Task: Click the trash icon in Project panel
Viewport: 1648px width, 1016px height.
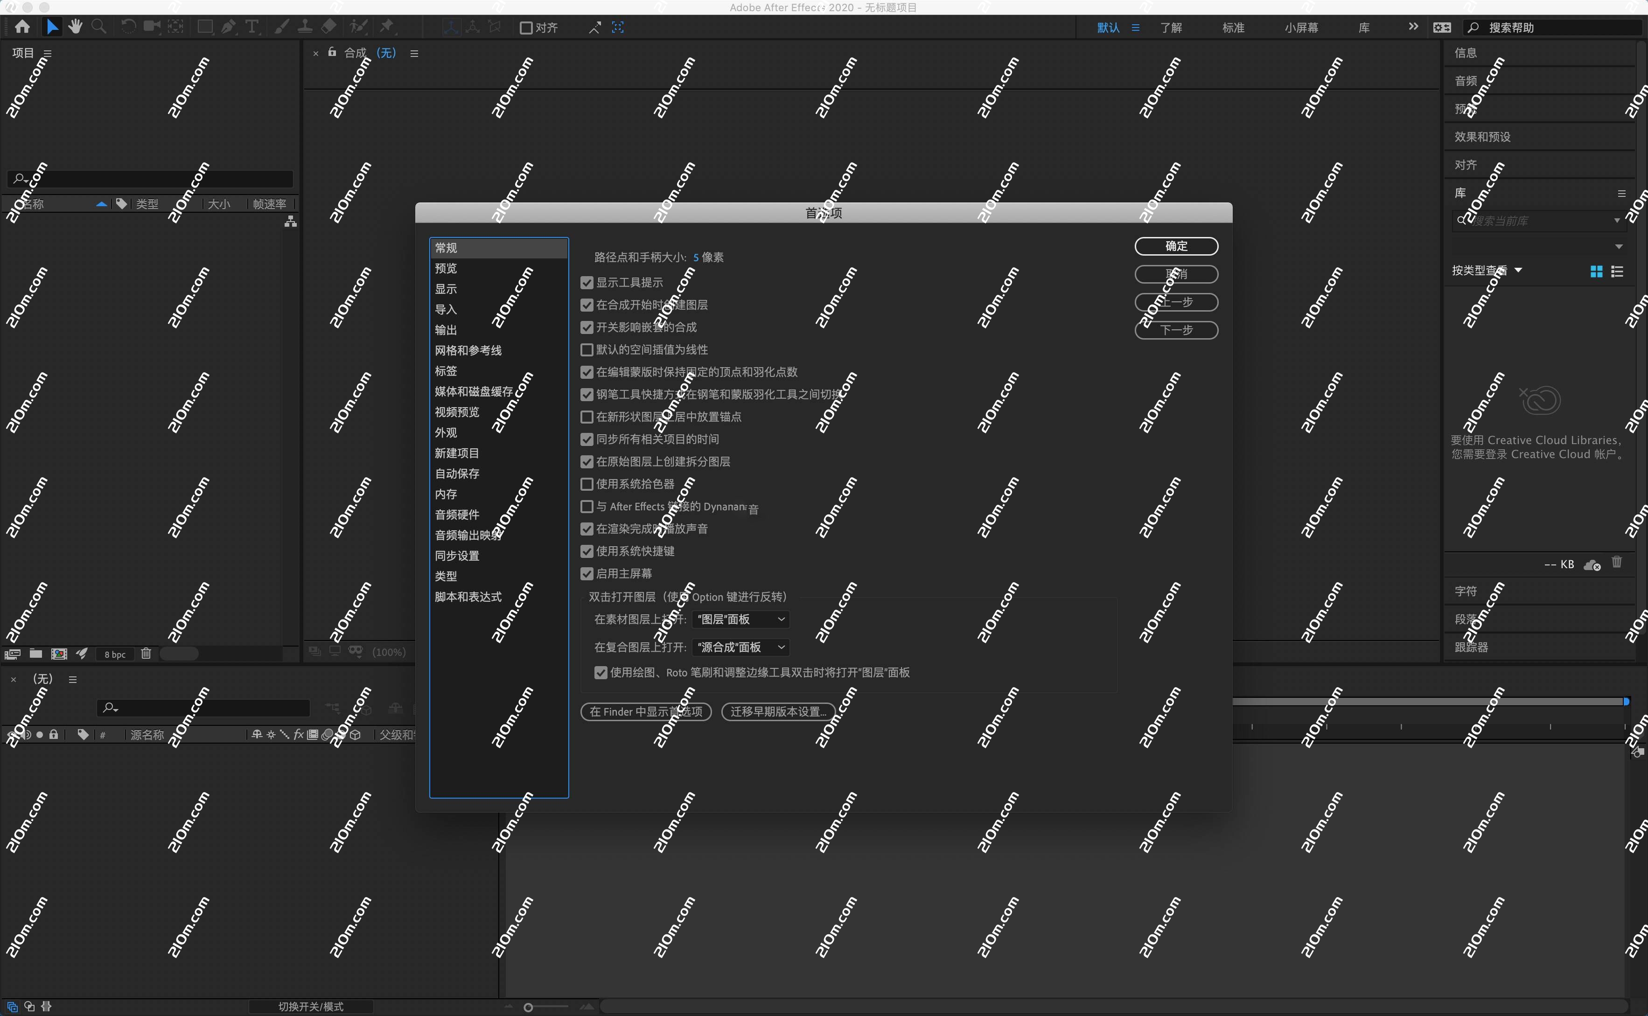Action: pos(146,654)
